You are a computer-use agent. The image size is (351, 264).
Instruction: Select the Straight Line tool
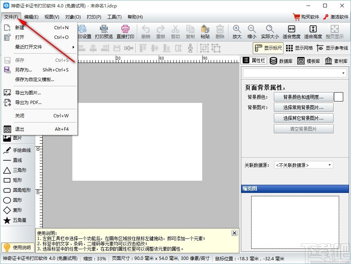pyautogui.click(x=13, y=160)
